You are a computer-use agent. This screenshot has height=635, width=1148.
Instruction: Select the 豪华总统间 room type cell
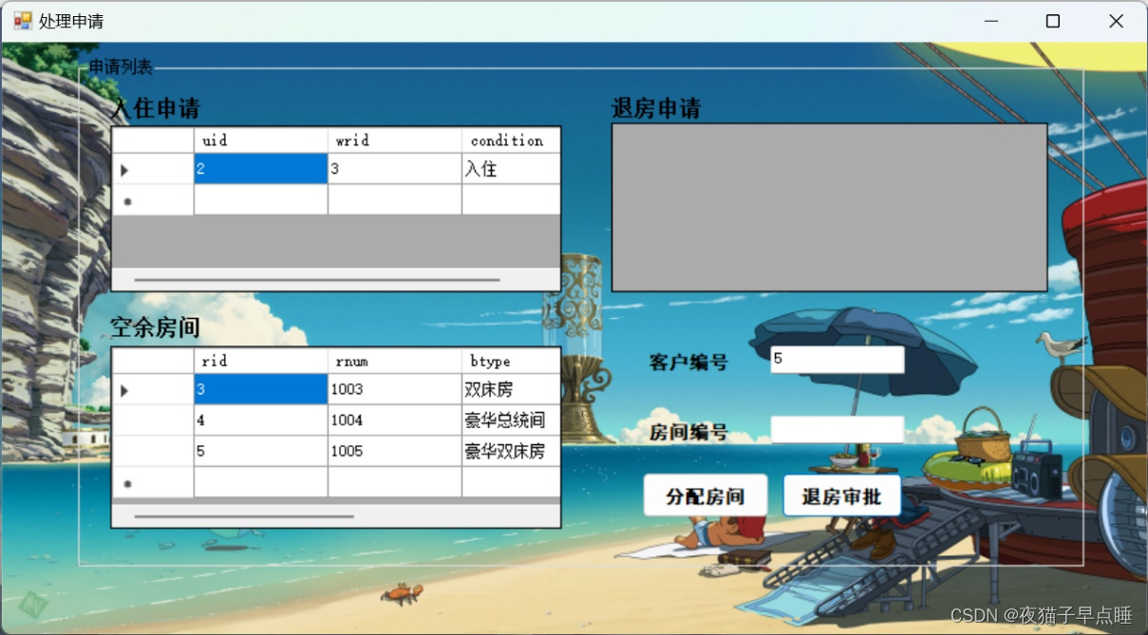(x=511, y=420)
